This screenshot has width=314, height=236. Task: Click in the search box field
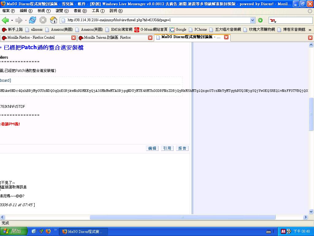[x=295, y=20]
